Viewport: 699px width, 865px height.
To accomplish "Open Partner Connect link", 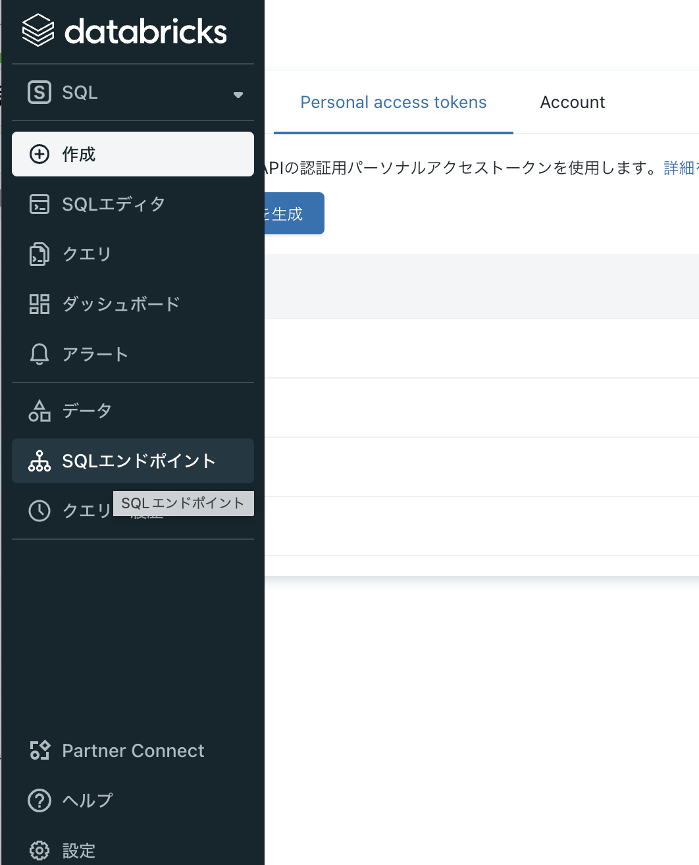I will (133, 750).
